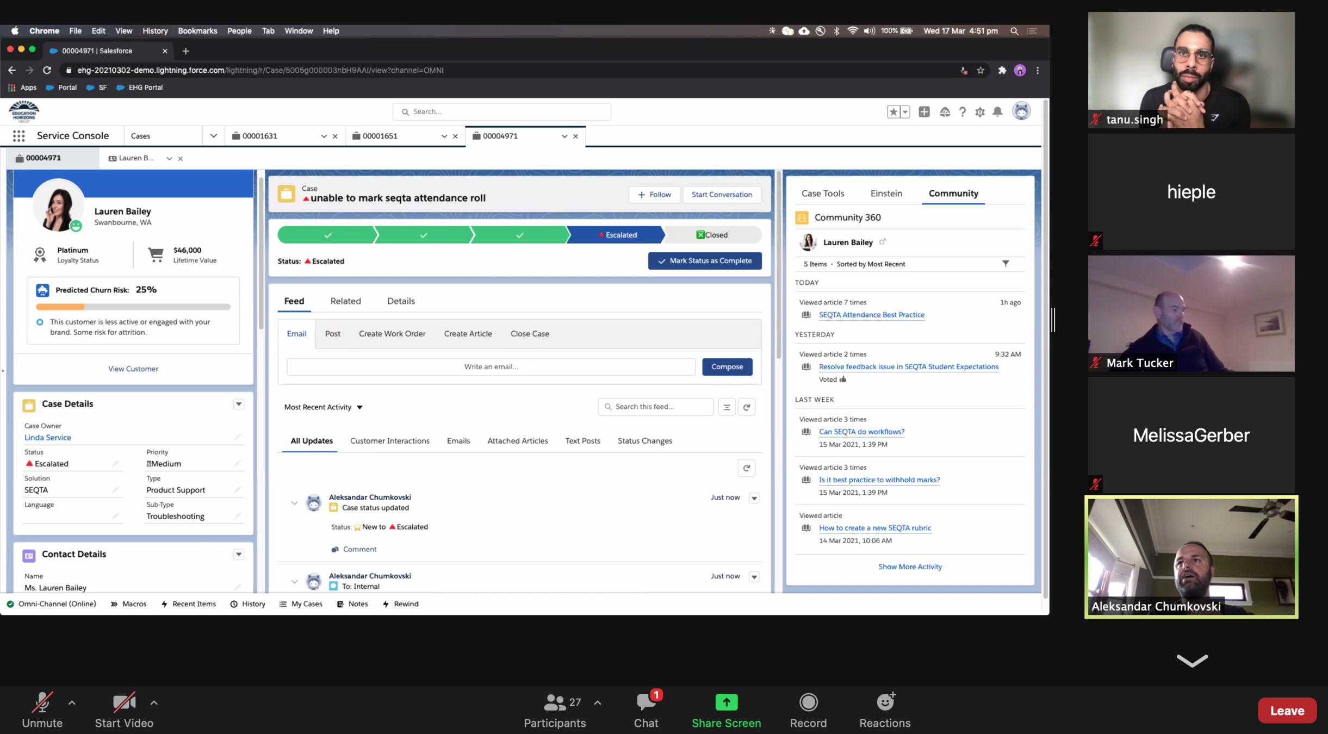
Task: Open the Cases navigation dropdown chevron
Action: tap(214, 136)
